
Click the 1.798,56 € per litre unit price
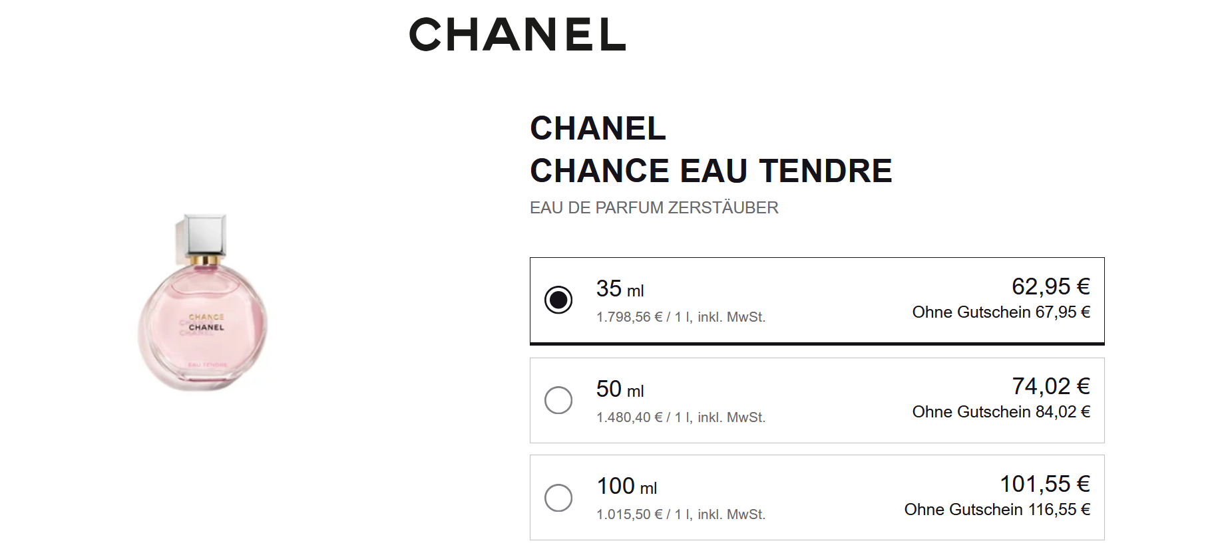point(680,318)
